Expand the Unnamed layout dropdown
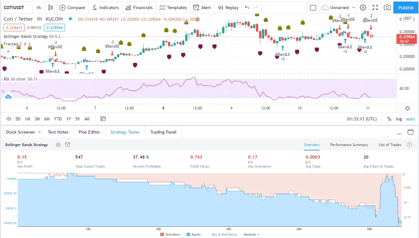 [x=354, y=8]
